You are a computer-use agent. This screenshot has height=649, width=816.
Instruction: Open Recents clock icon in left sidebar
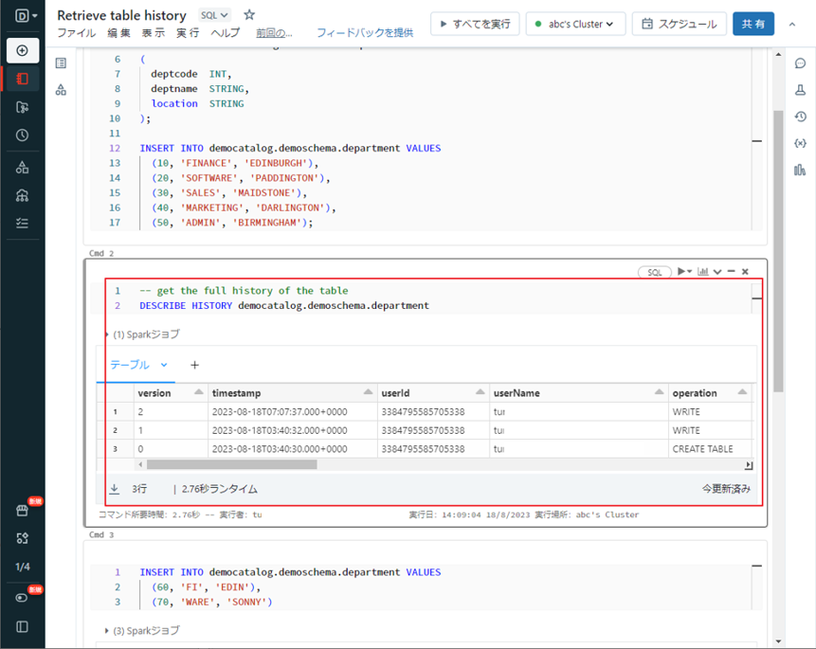(x=22, y=135)
